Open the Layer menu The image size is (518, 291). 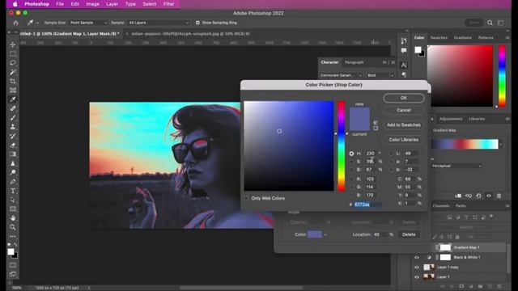pos(112,4)
